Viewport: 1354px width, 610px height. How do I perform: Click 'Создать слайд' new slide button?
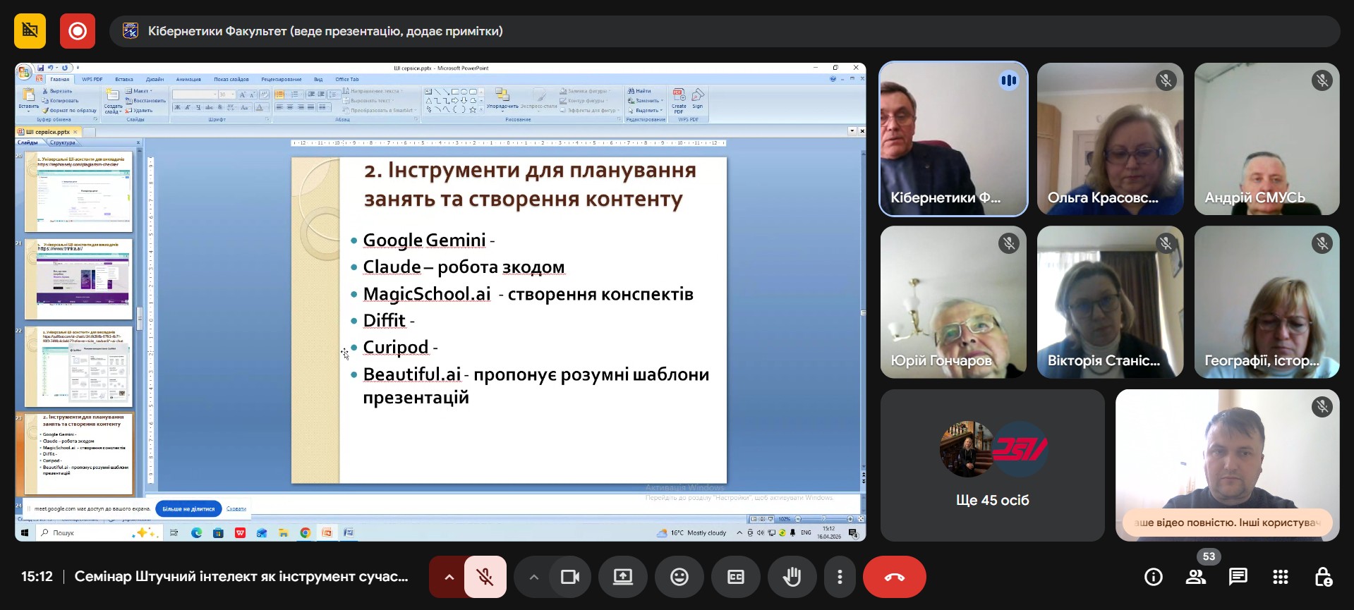coord(113,101)
